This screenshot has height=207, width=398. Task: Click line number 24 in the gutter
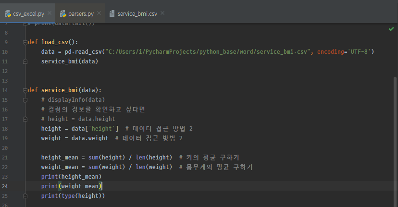pos(5,186)
